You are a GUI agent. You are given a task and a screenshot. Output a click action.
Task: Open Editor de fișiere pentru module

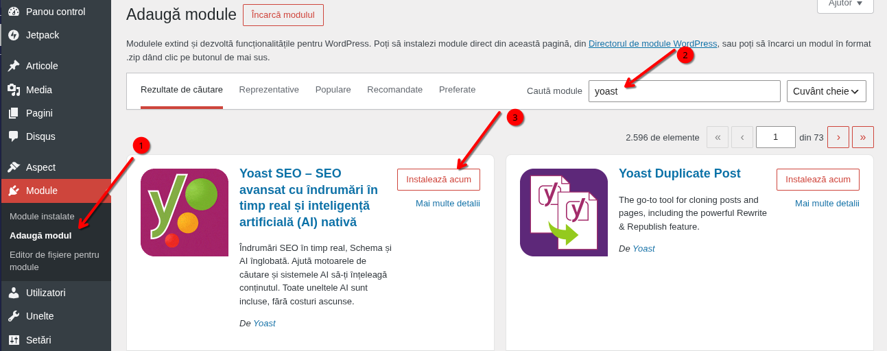tap(55, 261)
